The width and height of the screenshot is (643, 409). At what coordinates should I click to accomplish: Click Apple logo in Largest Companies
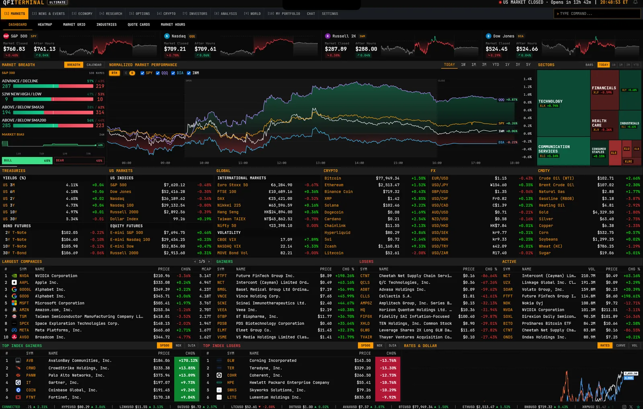tap(14, 283)
